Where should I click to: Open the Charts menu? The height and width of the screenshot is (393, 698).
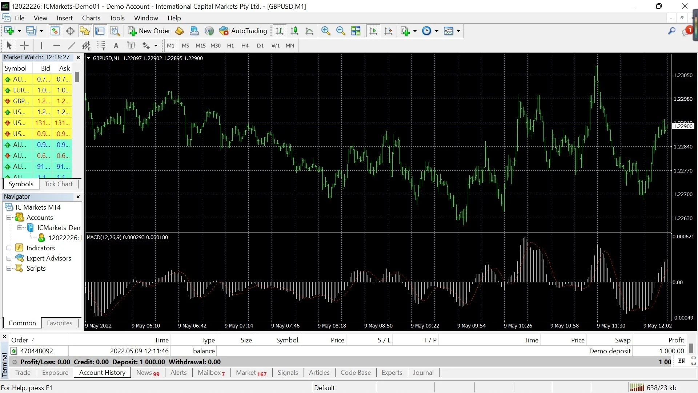click(91, 18)
